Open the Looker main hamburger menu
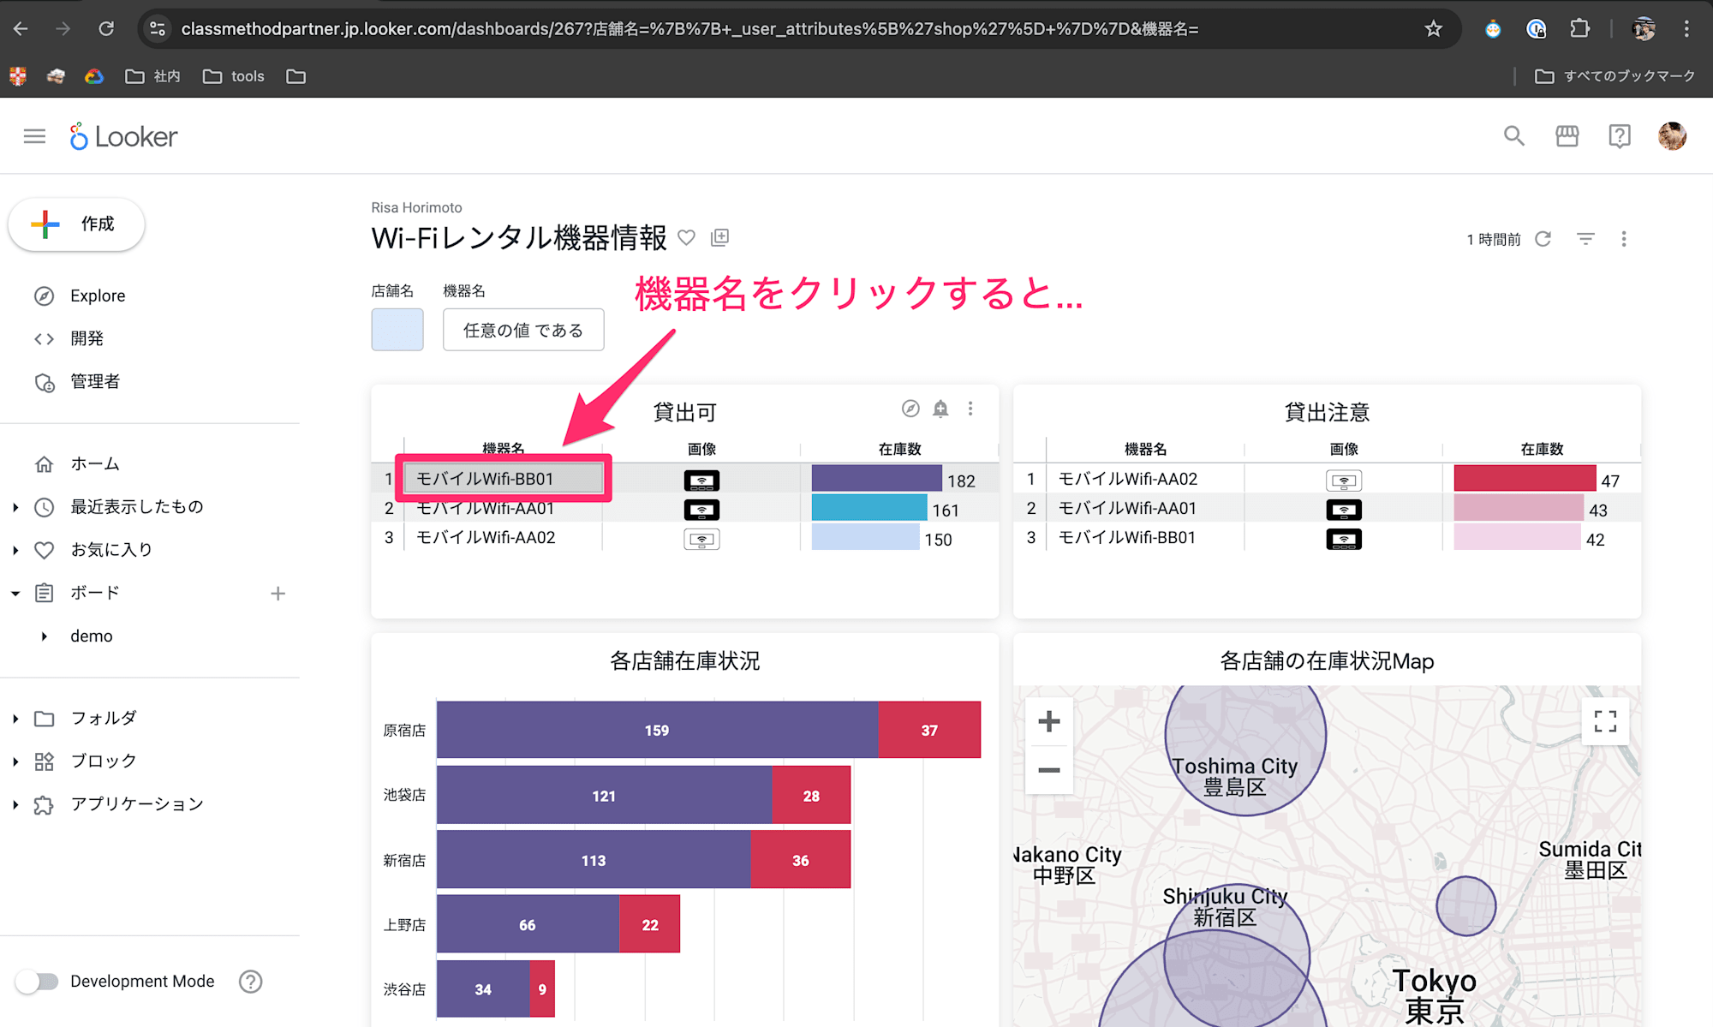The height and width of the screenshot is (1027, 1713). pyautogui.click(x=34, y=136)
